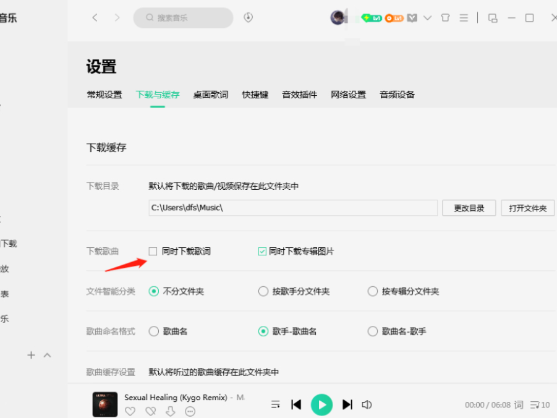The image size is (557, 418).
Task: Click song title Sexual Healing (Kygo Remix)
Action: (x=176, y=398)
